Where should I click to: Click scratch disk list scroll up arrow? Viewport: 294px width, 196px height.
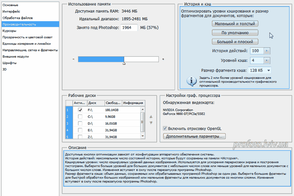pyautogui.click(x=143, y=109)
